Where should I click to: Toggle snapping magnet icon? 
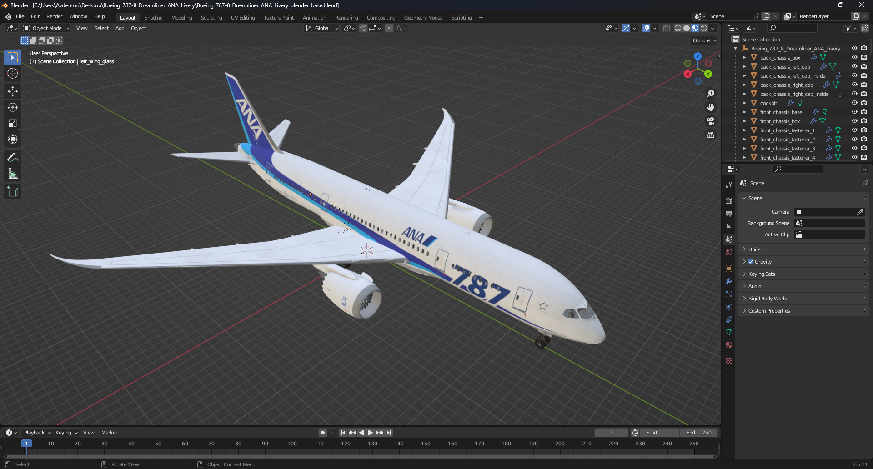(x=363, y=28)
